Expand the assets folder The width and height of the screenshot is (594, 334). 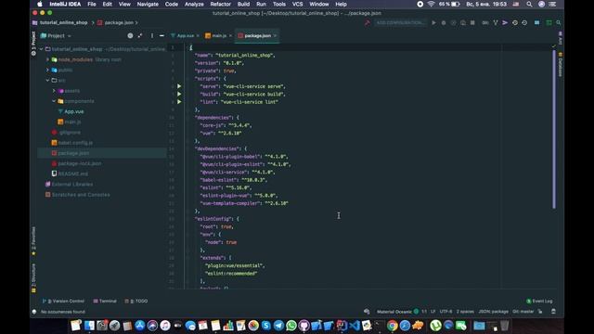click(54, 91)
